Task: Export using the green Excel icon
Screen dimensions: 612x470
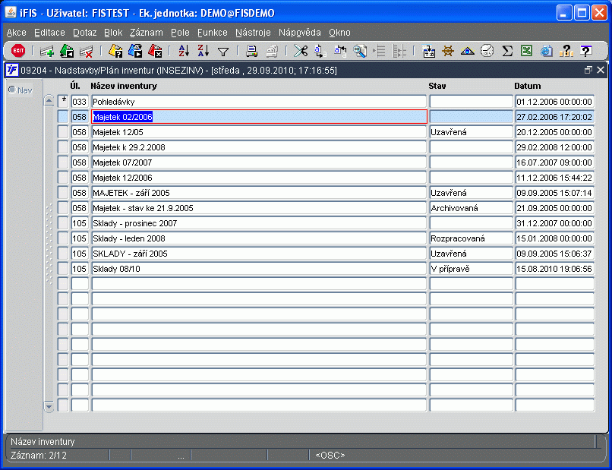Action: pos(526,51)
